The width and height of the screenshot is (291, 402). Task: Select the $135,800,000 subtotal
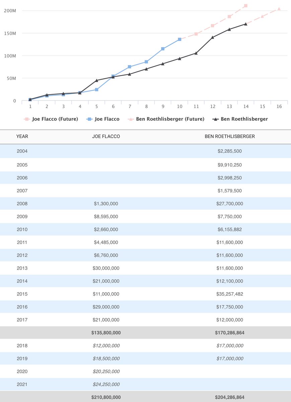click(x=106, y=333)
